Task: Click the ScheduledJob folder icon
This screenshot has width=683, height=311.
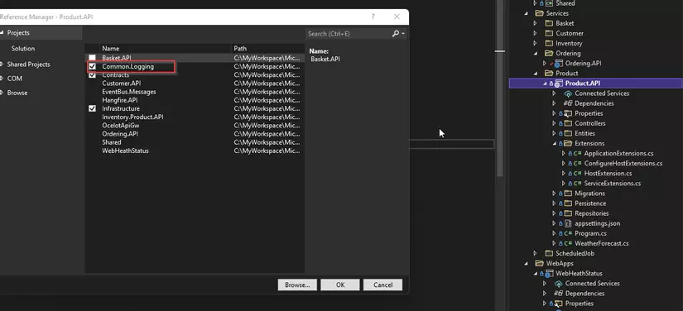Action: [549, 254]
